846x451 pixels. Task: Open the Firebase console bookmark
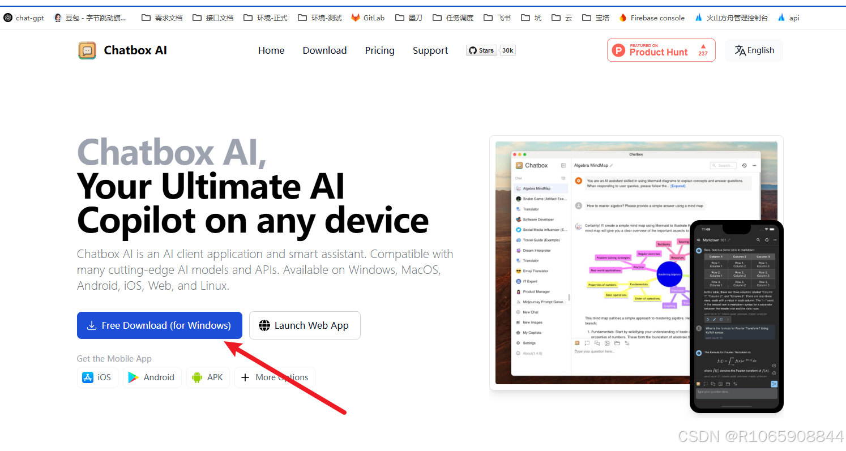click(x=652, y=18)
